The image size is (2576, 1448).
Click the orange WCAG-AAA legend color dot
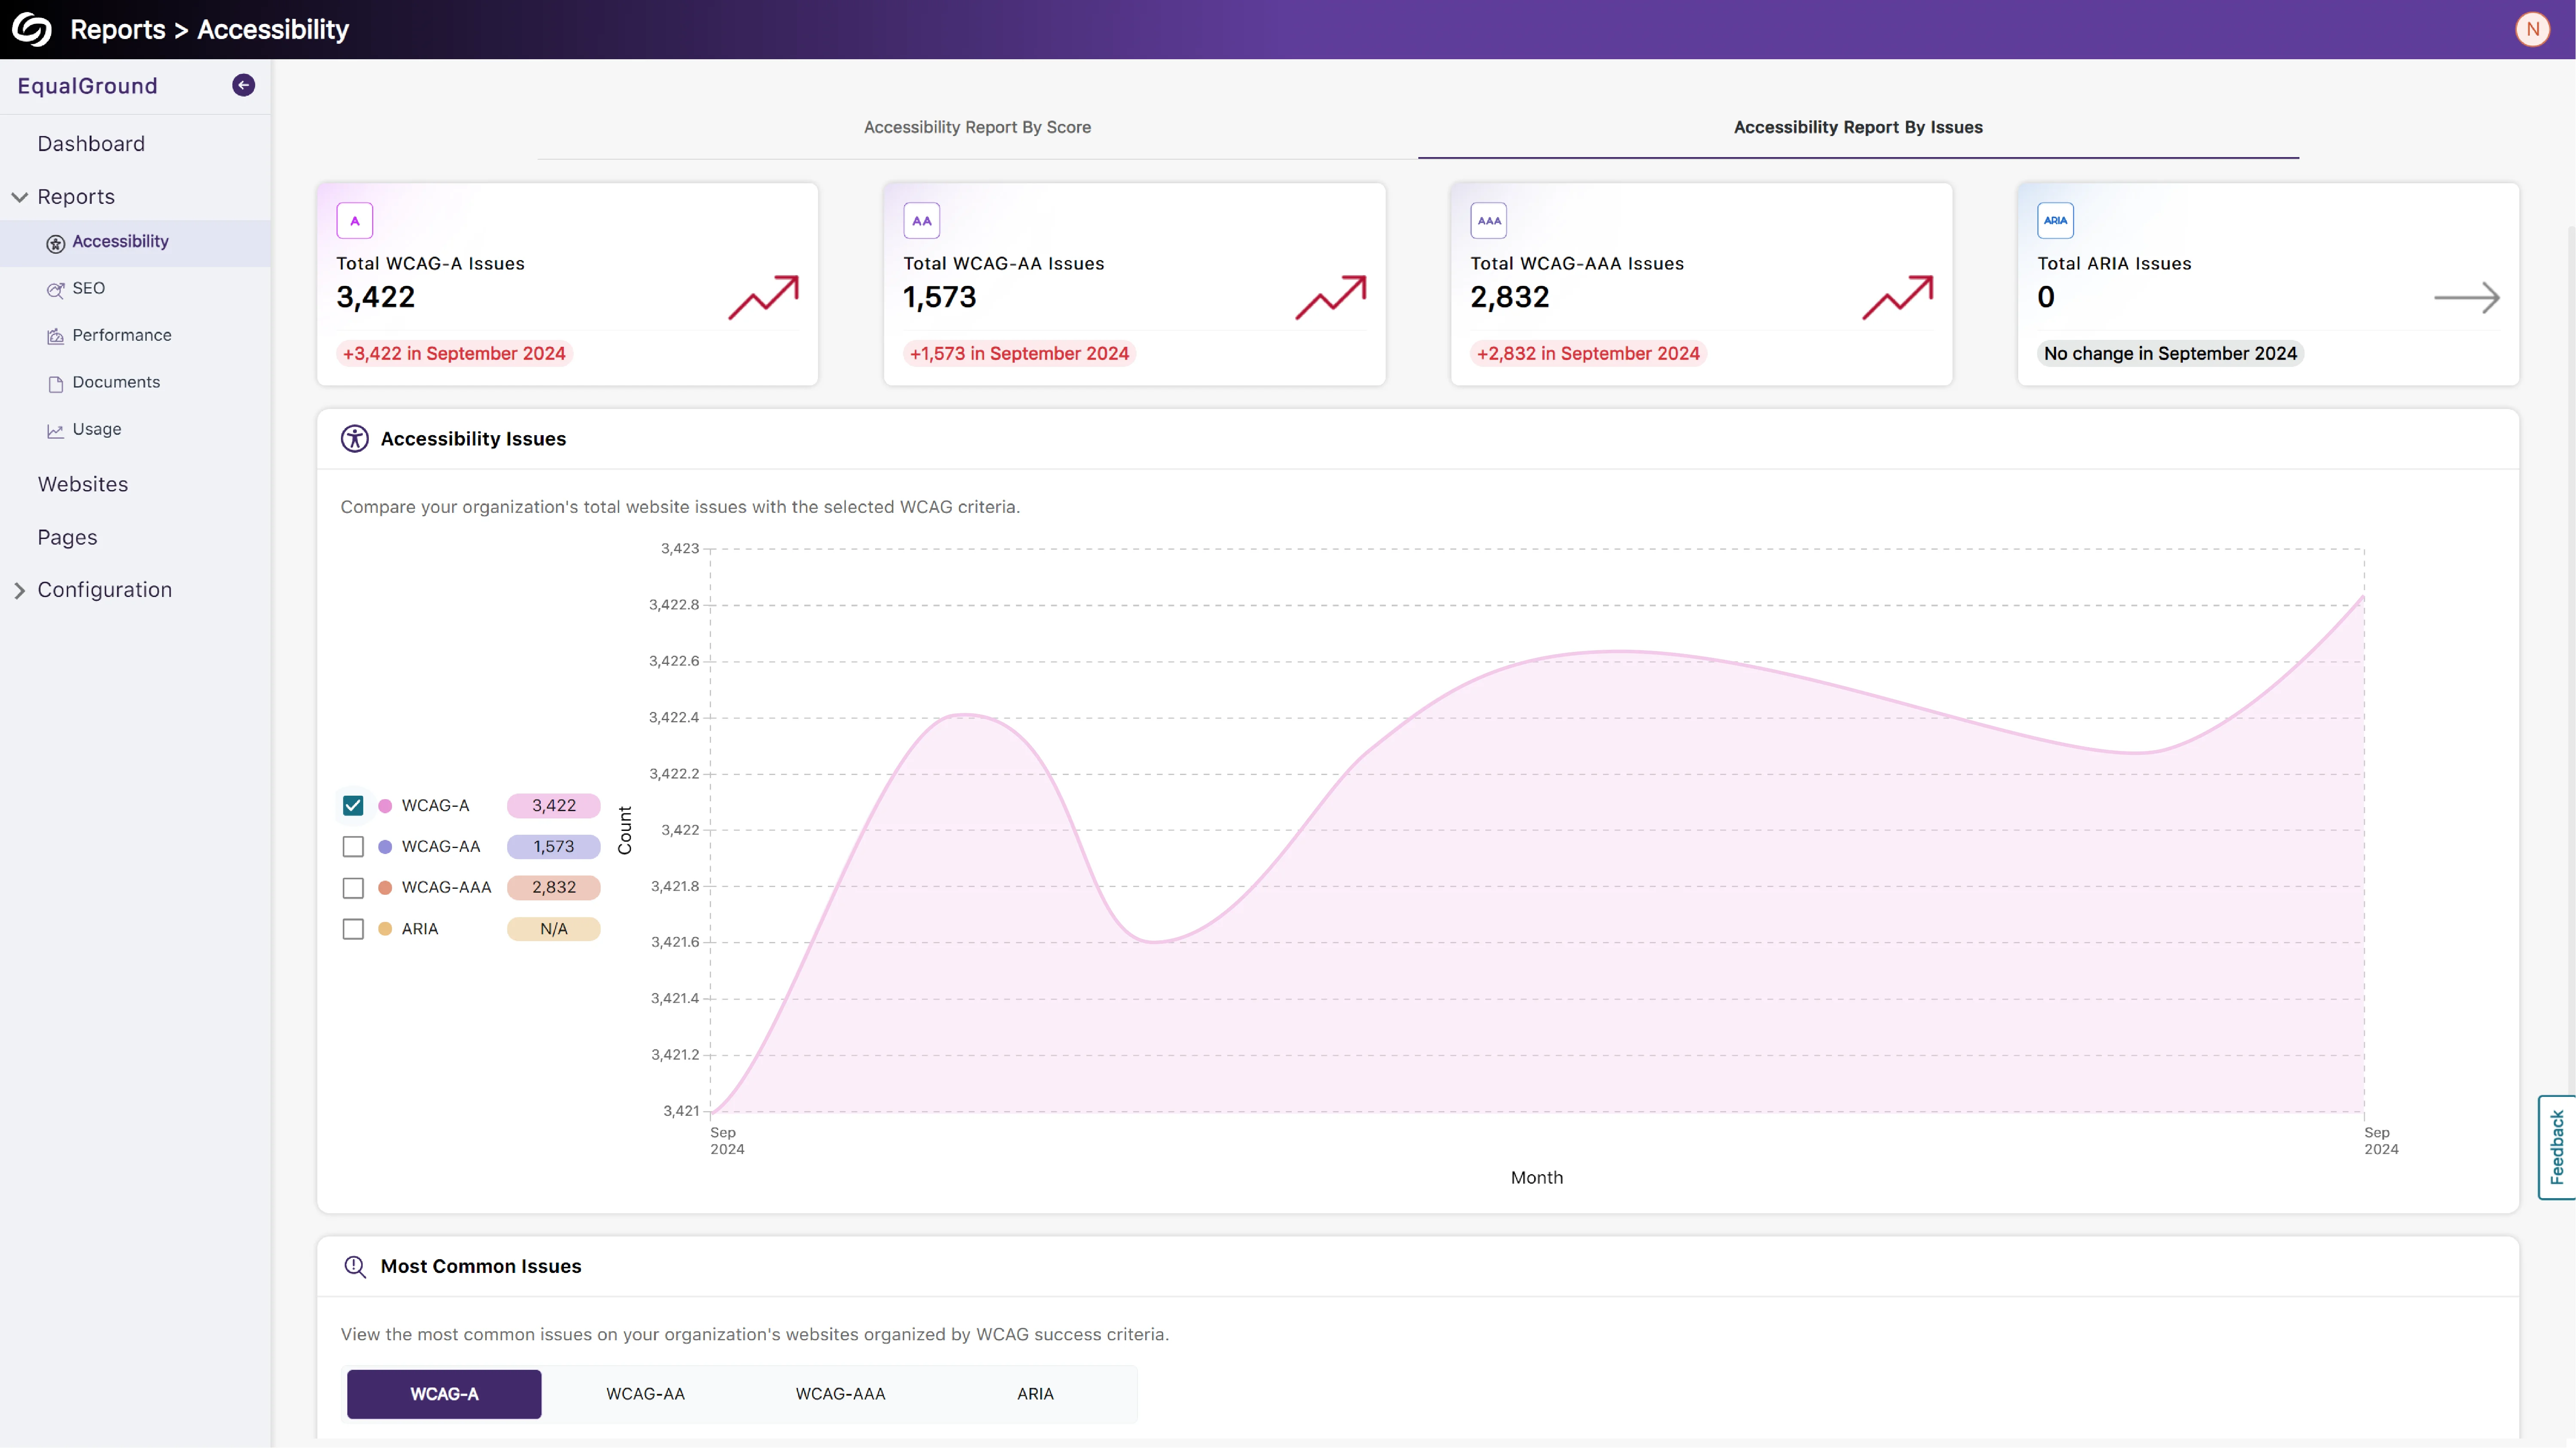pos(385,888)
